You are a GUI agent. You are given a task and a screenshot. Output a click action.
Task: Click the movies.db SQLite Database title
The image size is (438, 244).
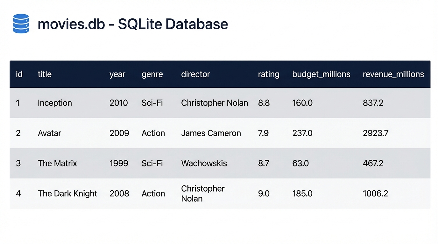click(133, 24)
